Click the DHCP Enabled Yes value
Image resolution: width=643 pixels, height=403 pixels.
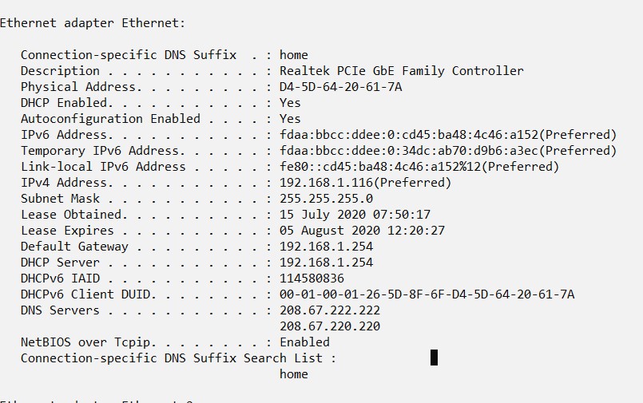(x=290, y=103)
